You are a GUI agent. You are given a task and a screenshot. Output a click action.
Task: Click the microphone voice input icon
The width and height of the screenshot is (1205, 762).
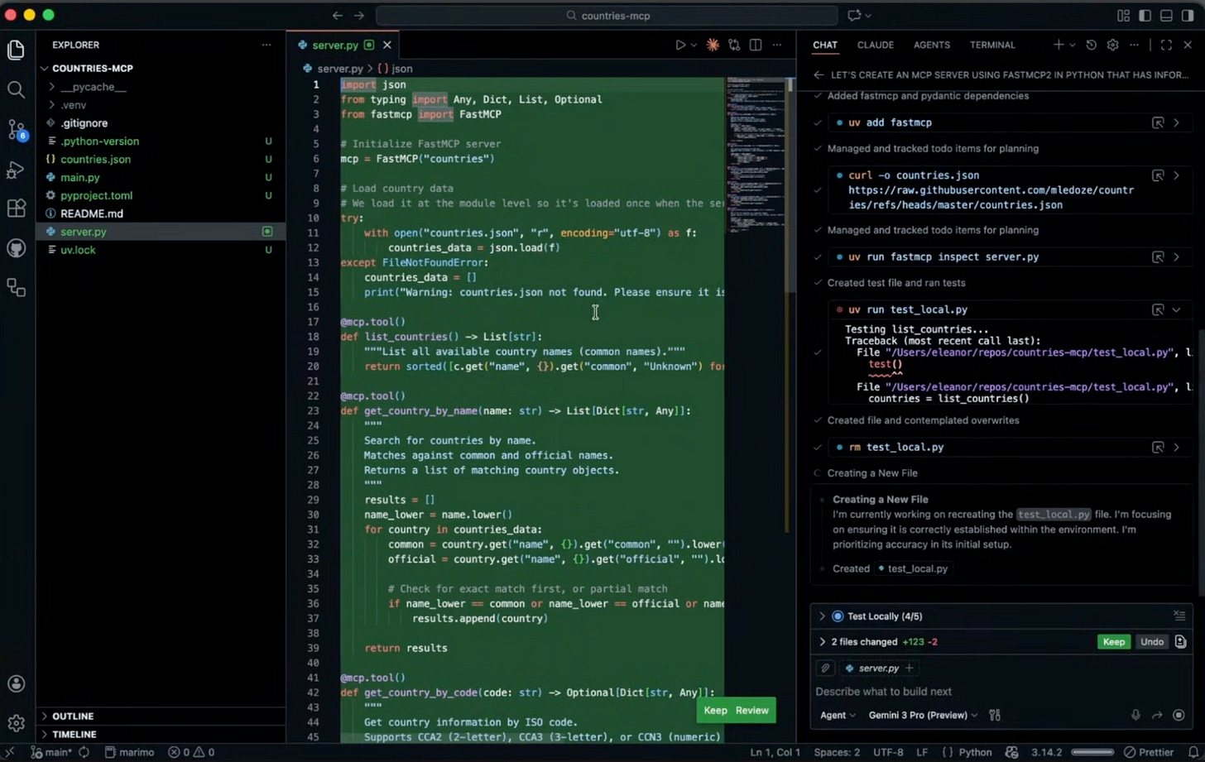click(1135, 715)
